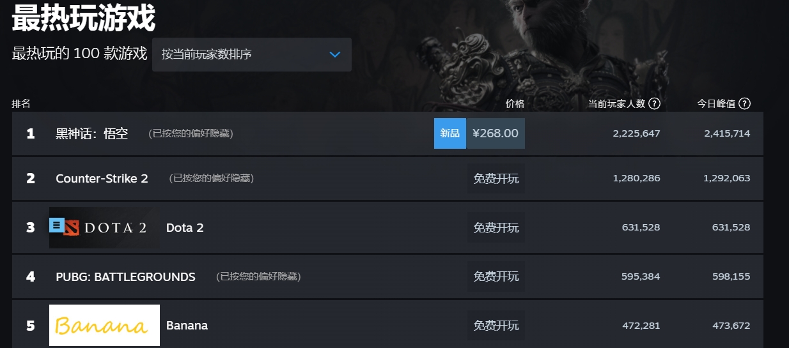Open the 黑神话：悟空 game title
This screenshot has height=348, width=789.
[92, 133]
